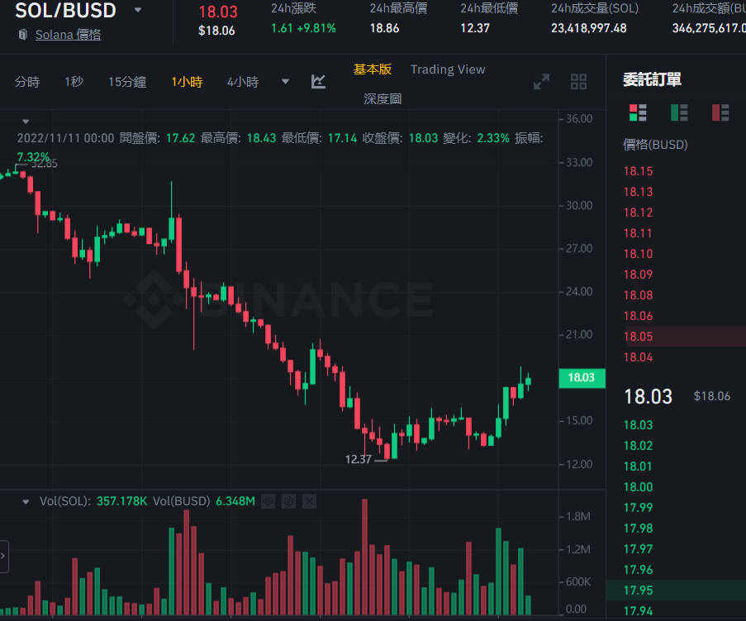
Task: Click the 18.13 sell order price
Action: 638,192
